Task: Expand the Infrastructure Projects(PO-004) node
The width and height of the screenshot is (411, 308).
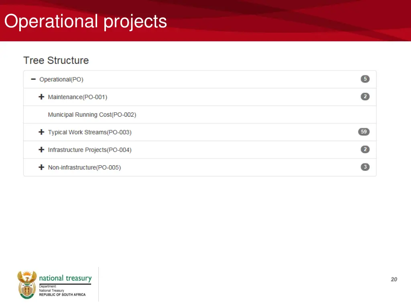Action: click(x=41, y=150)
